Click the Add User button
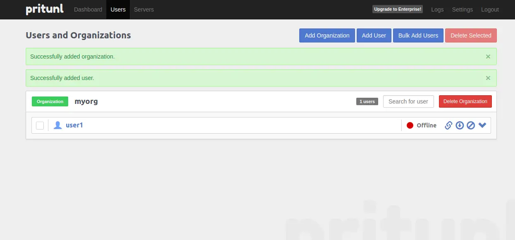 [374, 35]
